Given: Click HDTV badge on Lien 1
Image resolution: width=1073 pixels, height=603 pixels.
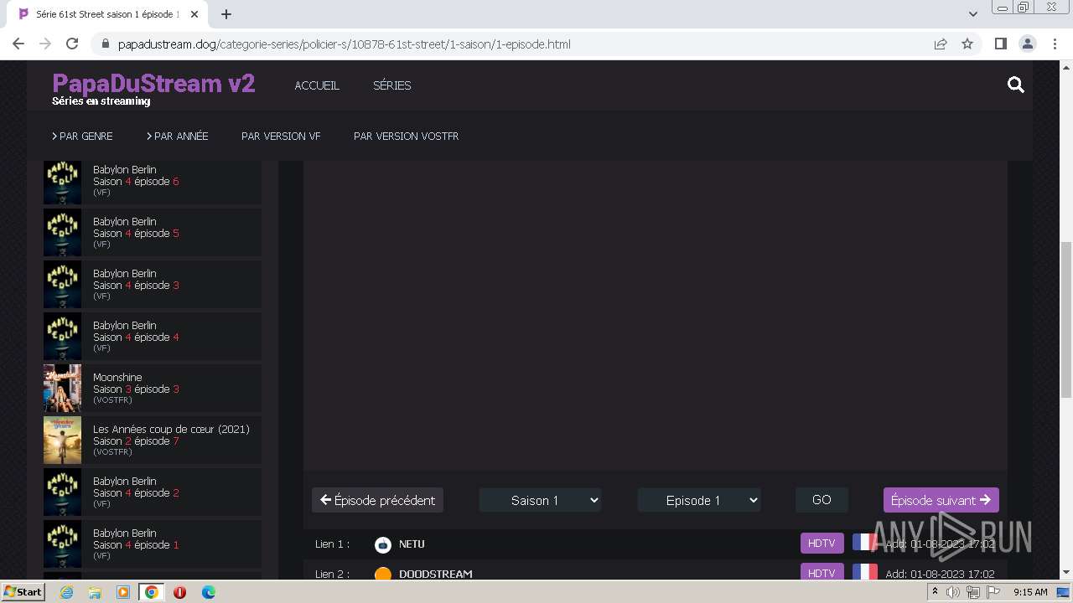Looking at the screenshot, I should pos(822,544).
